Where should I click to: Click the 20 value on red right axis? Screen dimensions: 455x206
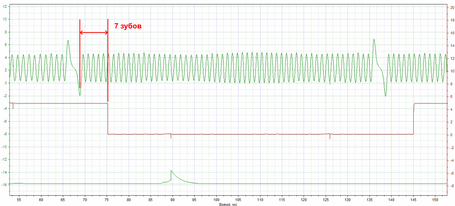(x=452, y=8)
